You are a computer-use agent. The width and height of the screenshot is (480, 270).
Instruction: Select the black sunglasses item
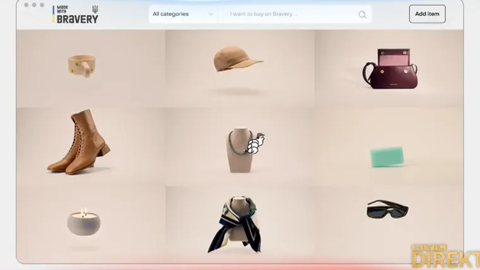coord(387,209)
